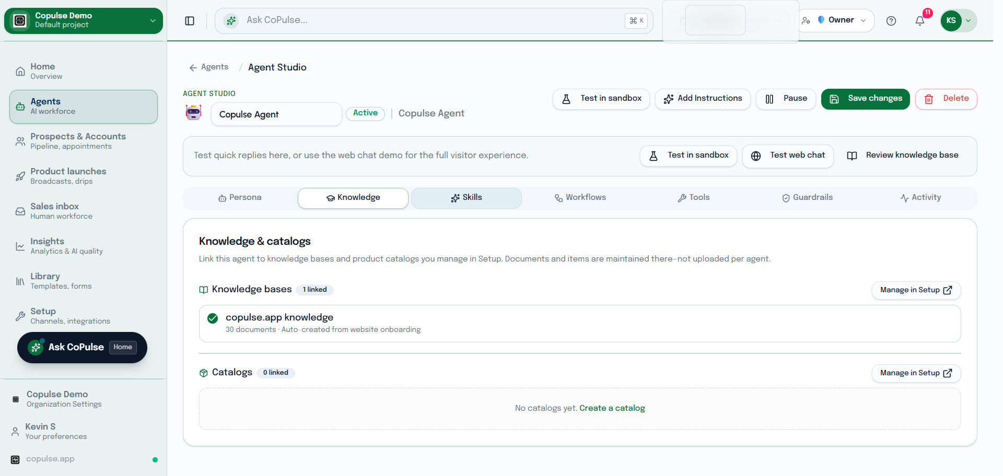1003x476 pixels.
Task: Click the Active status badge
Action: click(365, 113)
